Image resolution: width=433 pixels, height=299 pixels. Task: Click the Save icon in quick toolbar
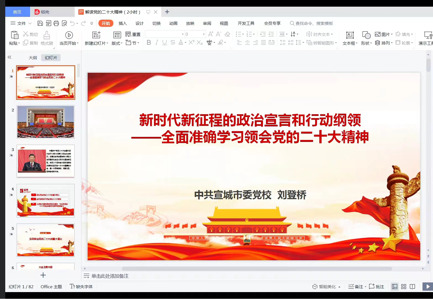pyautogui.click(x=40, y=23)
